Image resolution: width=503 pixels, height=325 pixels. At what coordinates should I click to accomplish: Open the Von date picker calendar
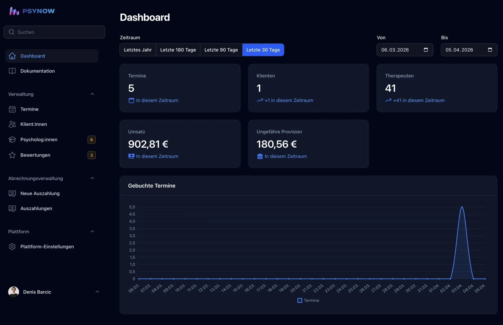(x=426, y=50)
